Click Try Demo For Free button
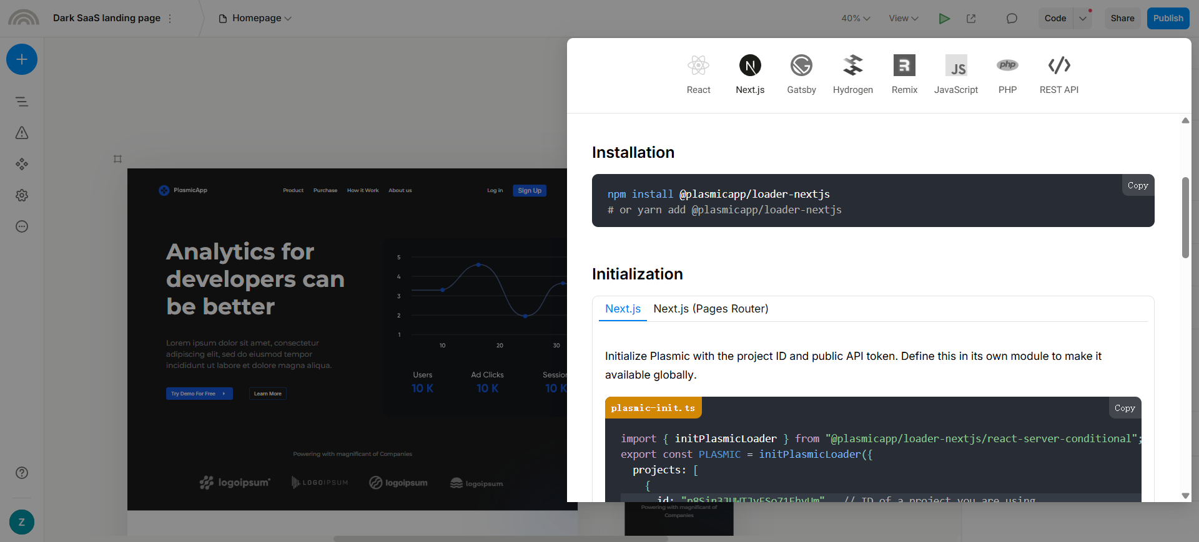 tap(199, 394)
